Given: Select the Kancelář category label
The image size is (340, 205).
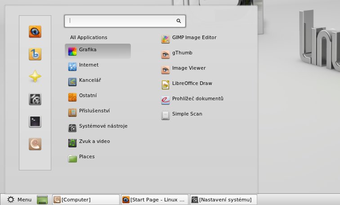Looking at the screenshot, I should 90,80.
